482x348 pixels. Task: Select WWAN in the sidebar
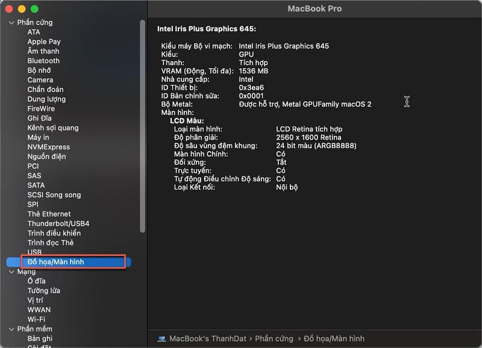click(39, 310)
